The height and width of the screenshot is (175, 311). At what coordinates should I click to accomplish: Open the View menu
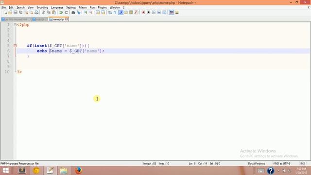pyautogui.click(x=30, y=8)
